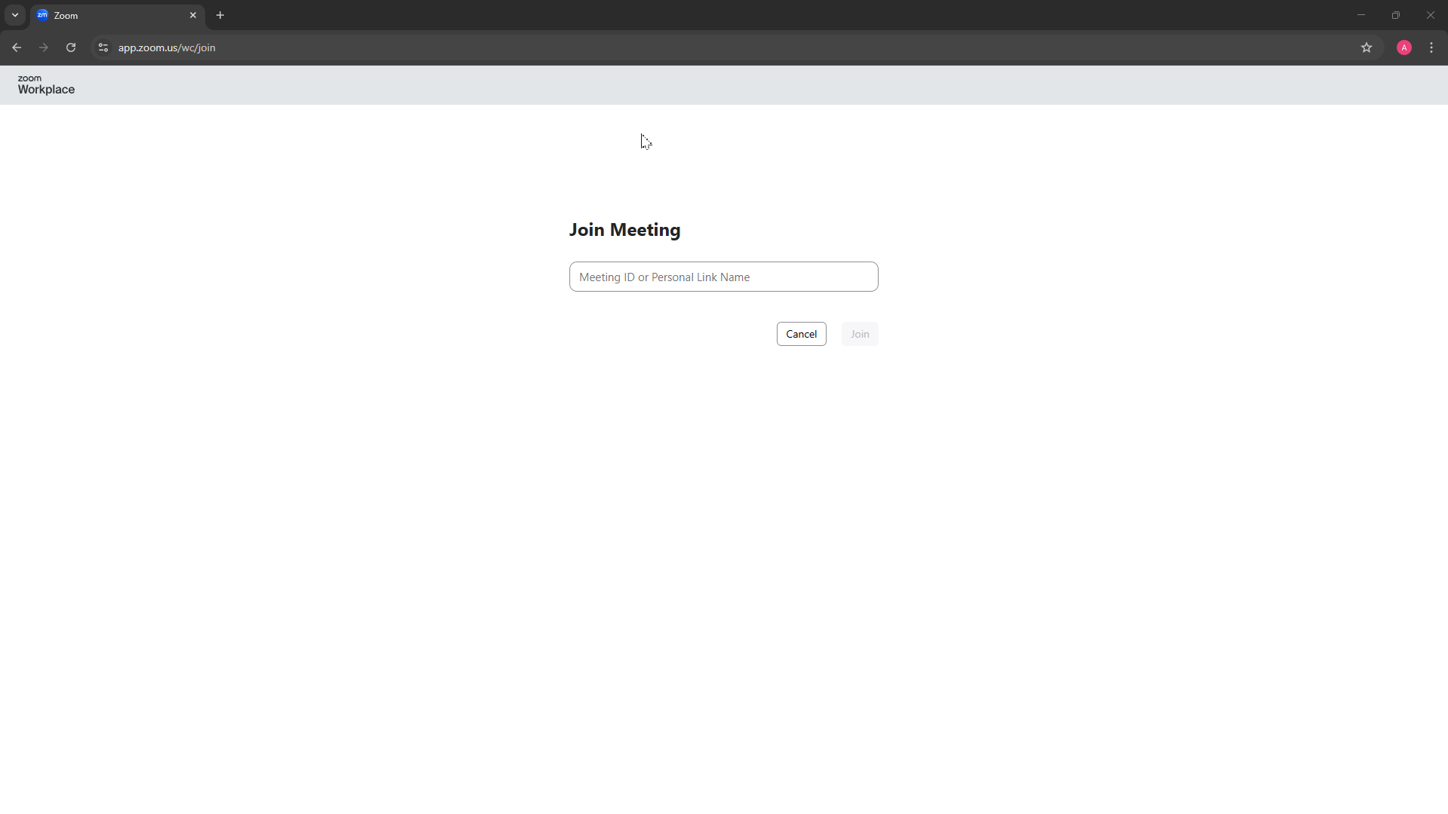
Task: Select the Zoom browser tab
Action: tap(113, 15)
